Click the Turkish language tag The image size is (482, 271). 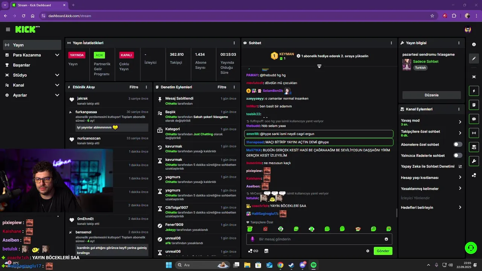pyautogui.click(x=420, y=68)
